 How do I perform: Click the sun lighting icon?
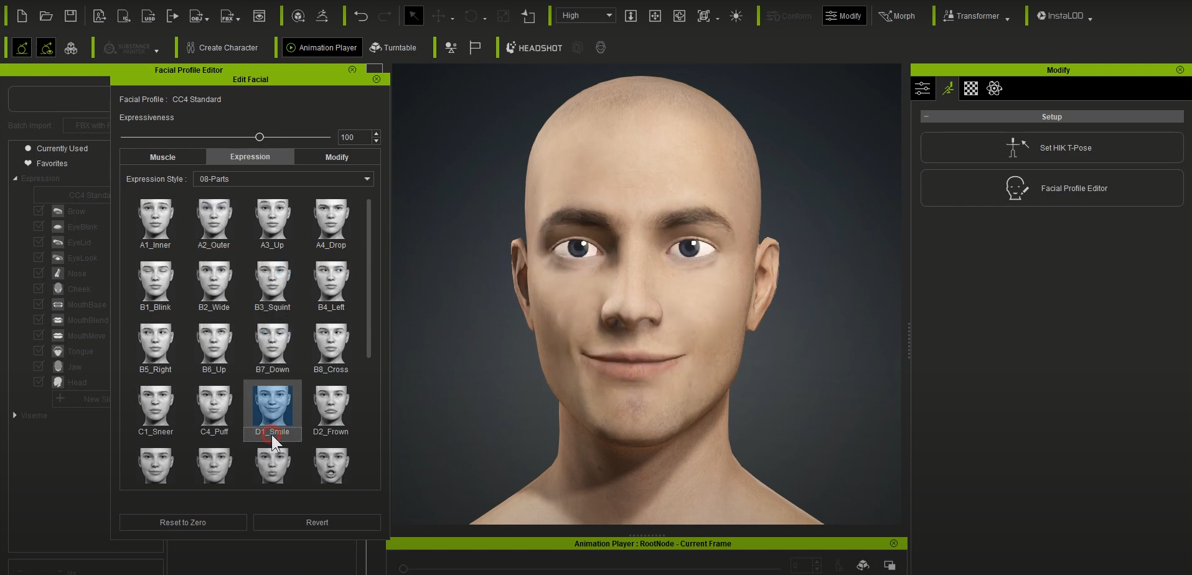coord(736,16)
